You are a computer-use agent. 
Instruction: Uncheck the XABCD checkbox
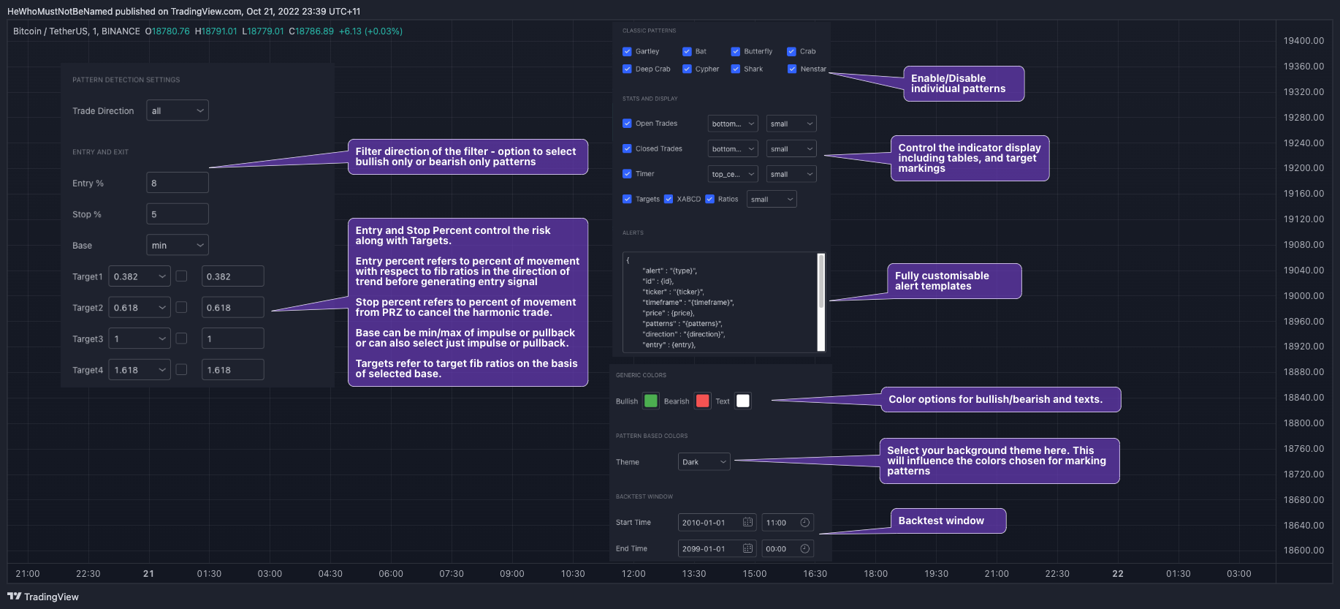pos(669,199)
